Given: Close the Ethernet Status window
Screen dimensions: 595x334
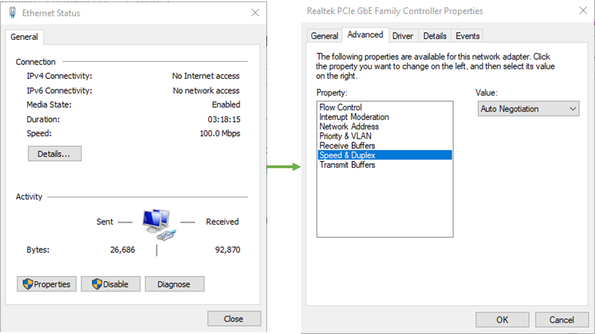Looking at the screenshot, I should pos(255,13).
